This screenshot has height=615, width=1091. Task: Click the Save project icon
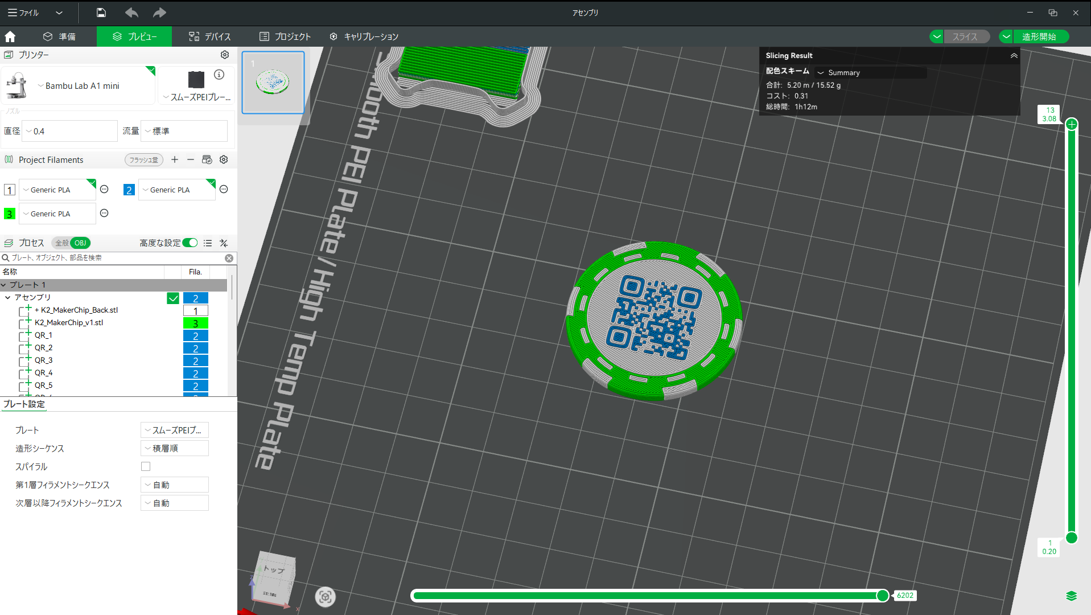tap(101, 13)
